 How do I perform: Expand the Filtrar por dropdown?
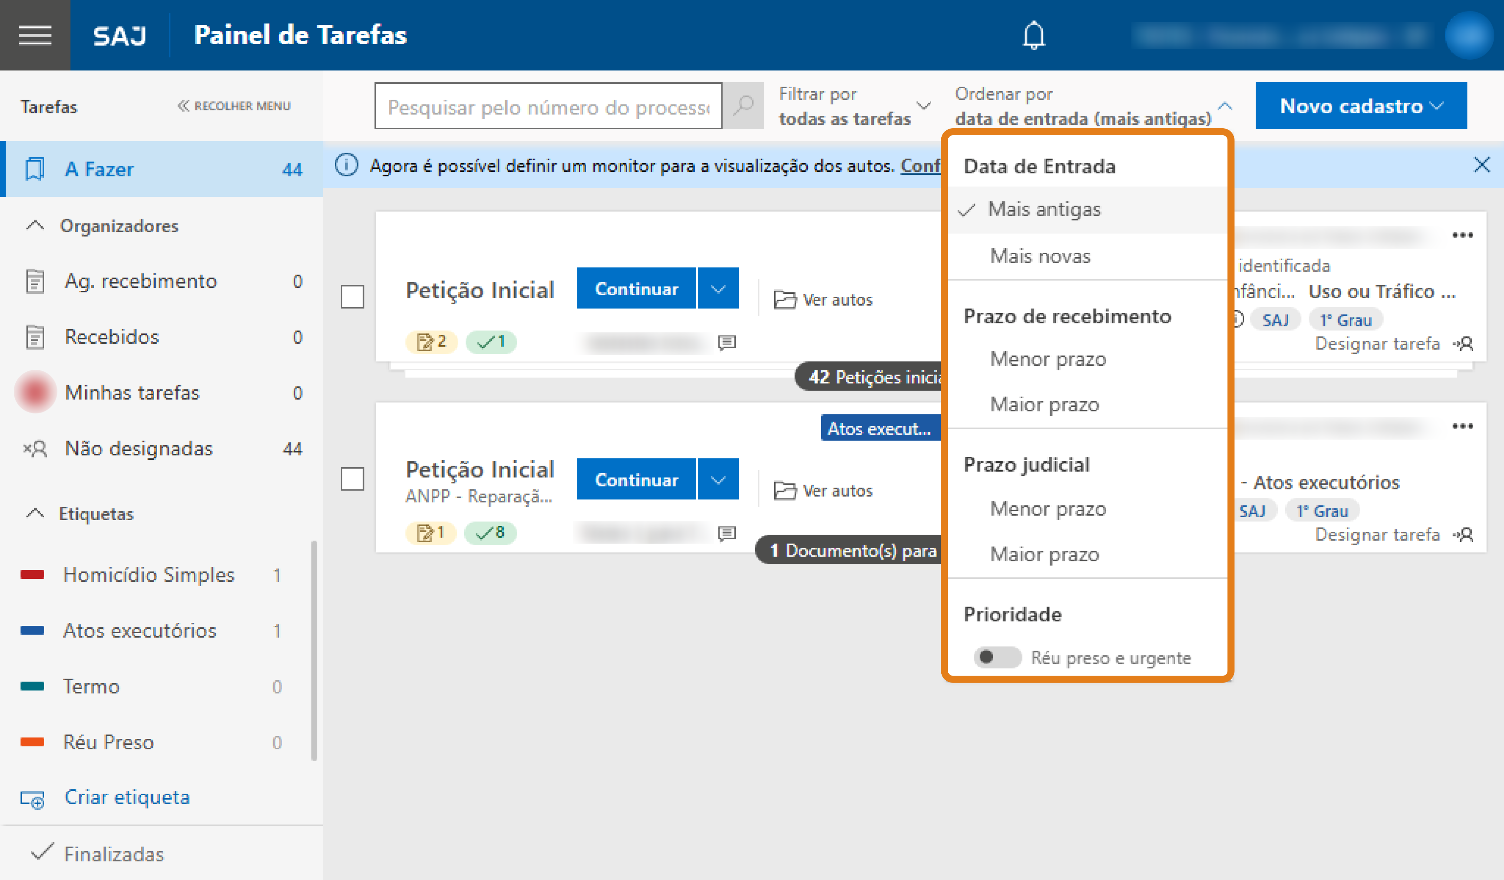853,106
